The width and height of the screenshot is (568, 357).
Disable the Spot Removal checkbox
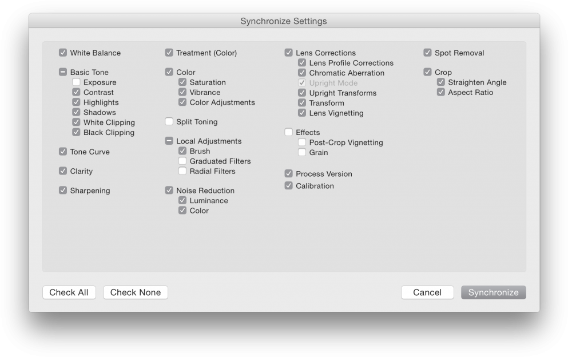[427, 53]
